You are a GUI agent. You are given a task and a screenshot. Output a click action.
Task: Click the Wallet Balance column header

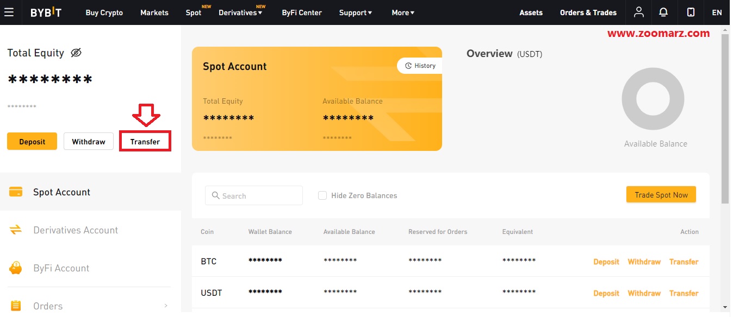tap(270, 232)
